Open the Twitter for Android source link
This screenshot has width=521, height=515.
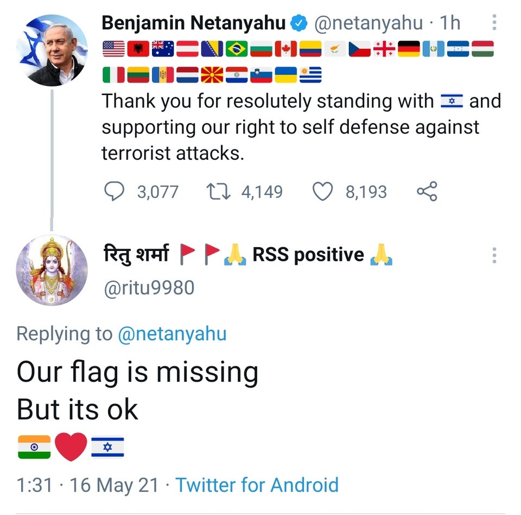pos(257,484)
